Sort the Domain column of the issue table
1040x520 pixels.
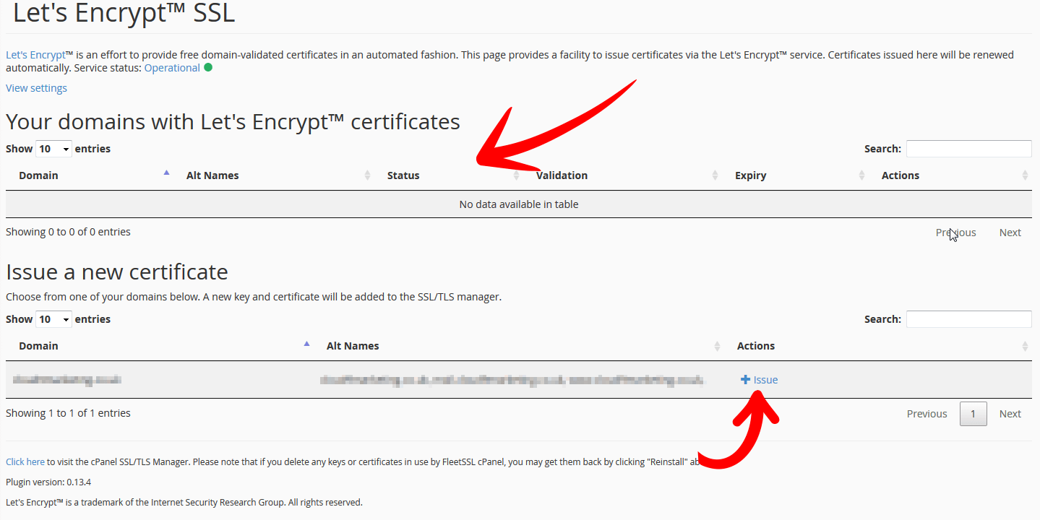306,343
